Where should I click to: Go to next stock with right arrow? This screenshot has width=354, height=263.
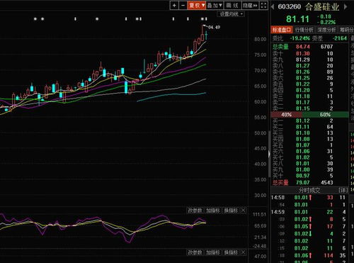(346, 6)
